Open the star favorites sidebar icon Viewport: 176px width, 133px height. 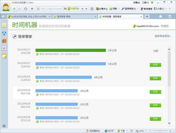click(x=4, y=25)
